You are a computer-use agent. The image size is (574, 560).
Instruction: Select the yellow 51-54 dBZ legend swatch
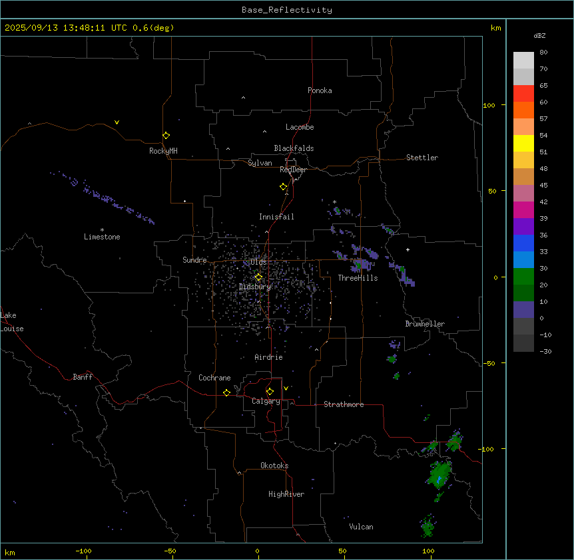point(523,143)
